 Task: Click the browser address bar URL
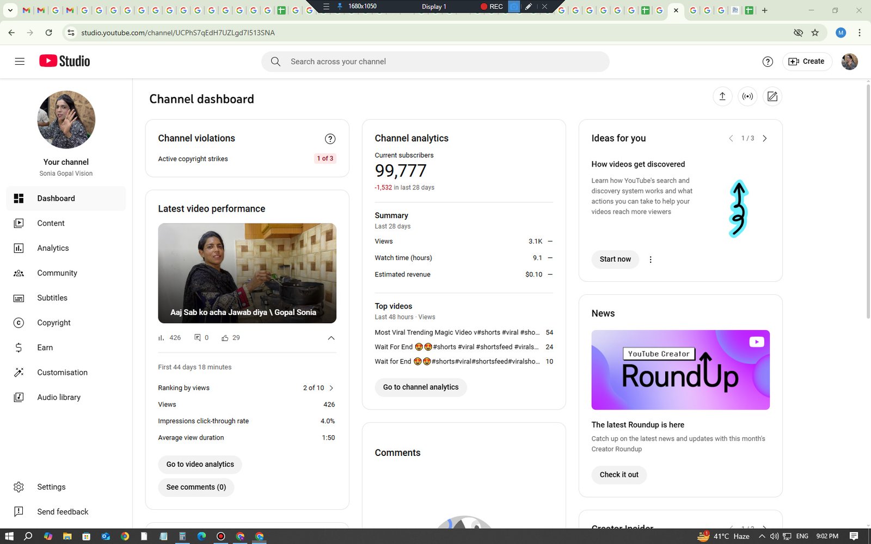click(x=178, y=33)
